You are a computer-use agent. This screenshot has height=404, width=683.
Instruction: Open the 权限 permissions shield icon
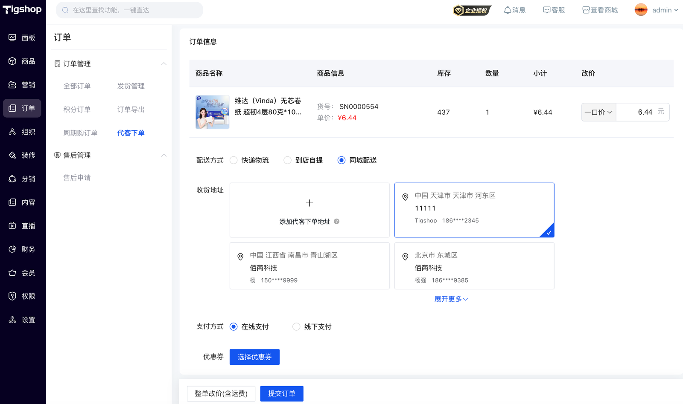tap(12, 296)
